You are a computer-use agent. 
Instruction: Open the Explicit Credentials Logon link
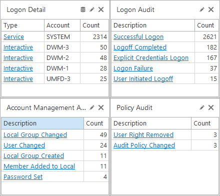point(151,58)
